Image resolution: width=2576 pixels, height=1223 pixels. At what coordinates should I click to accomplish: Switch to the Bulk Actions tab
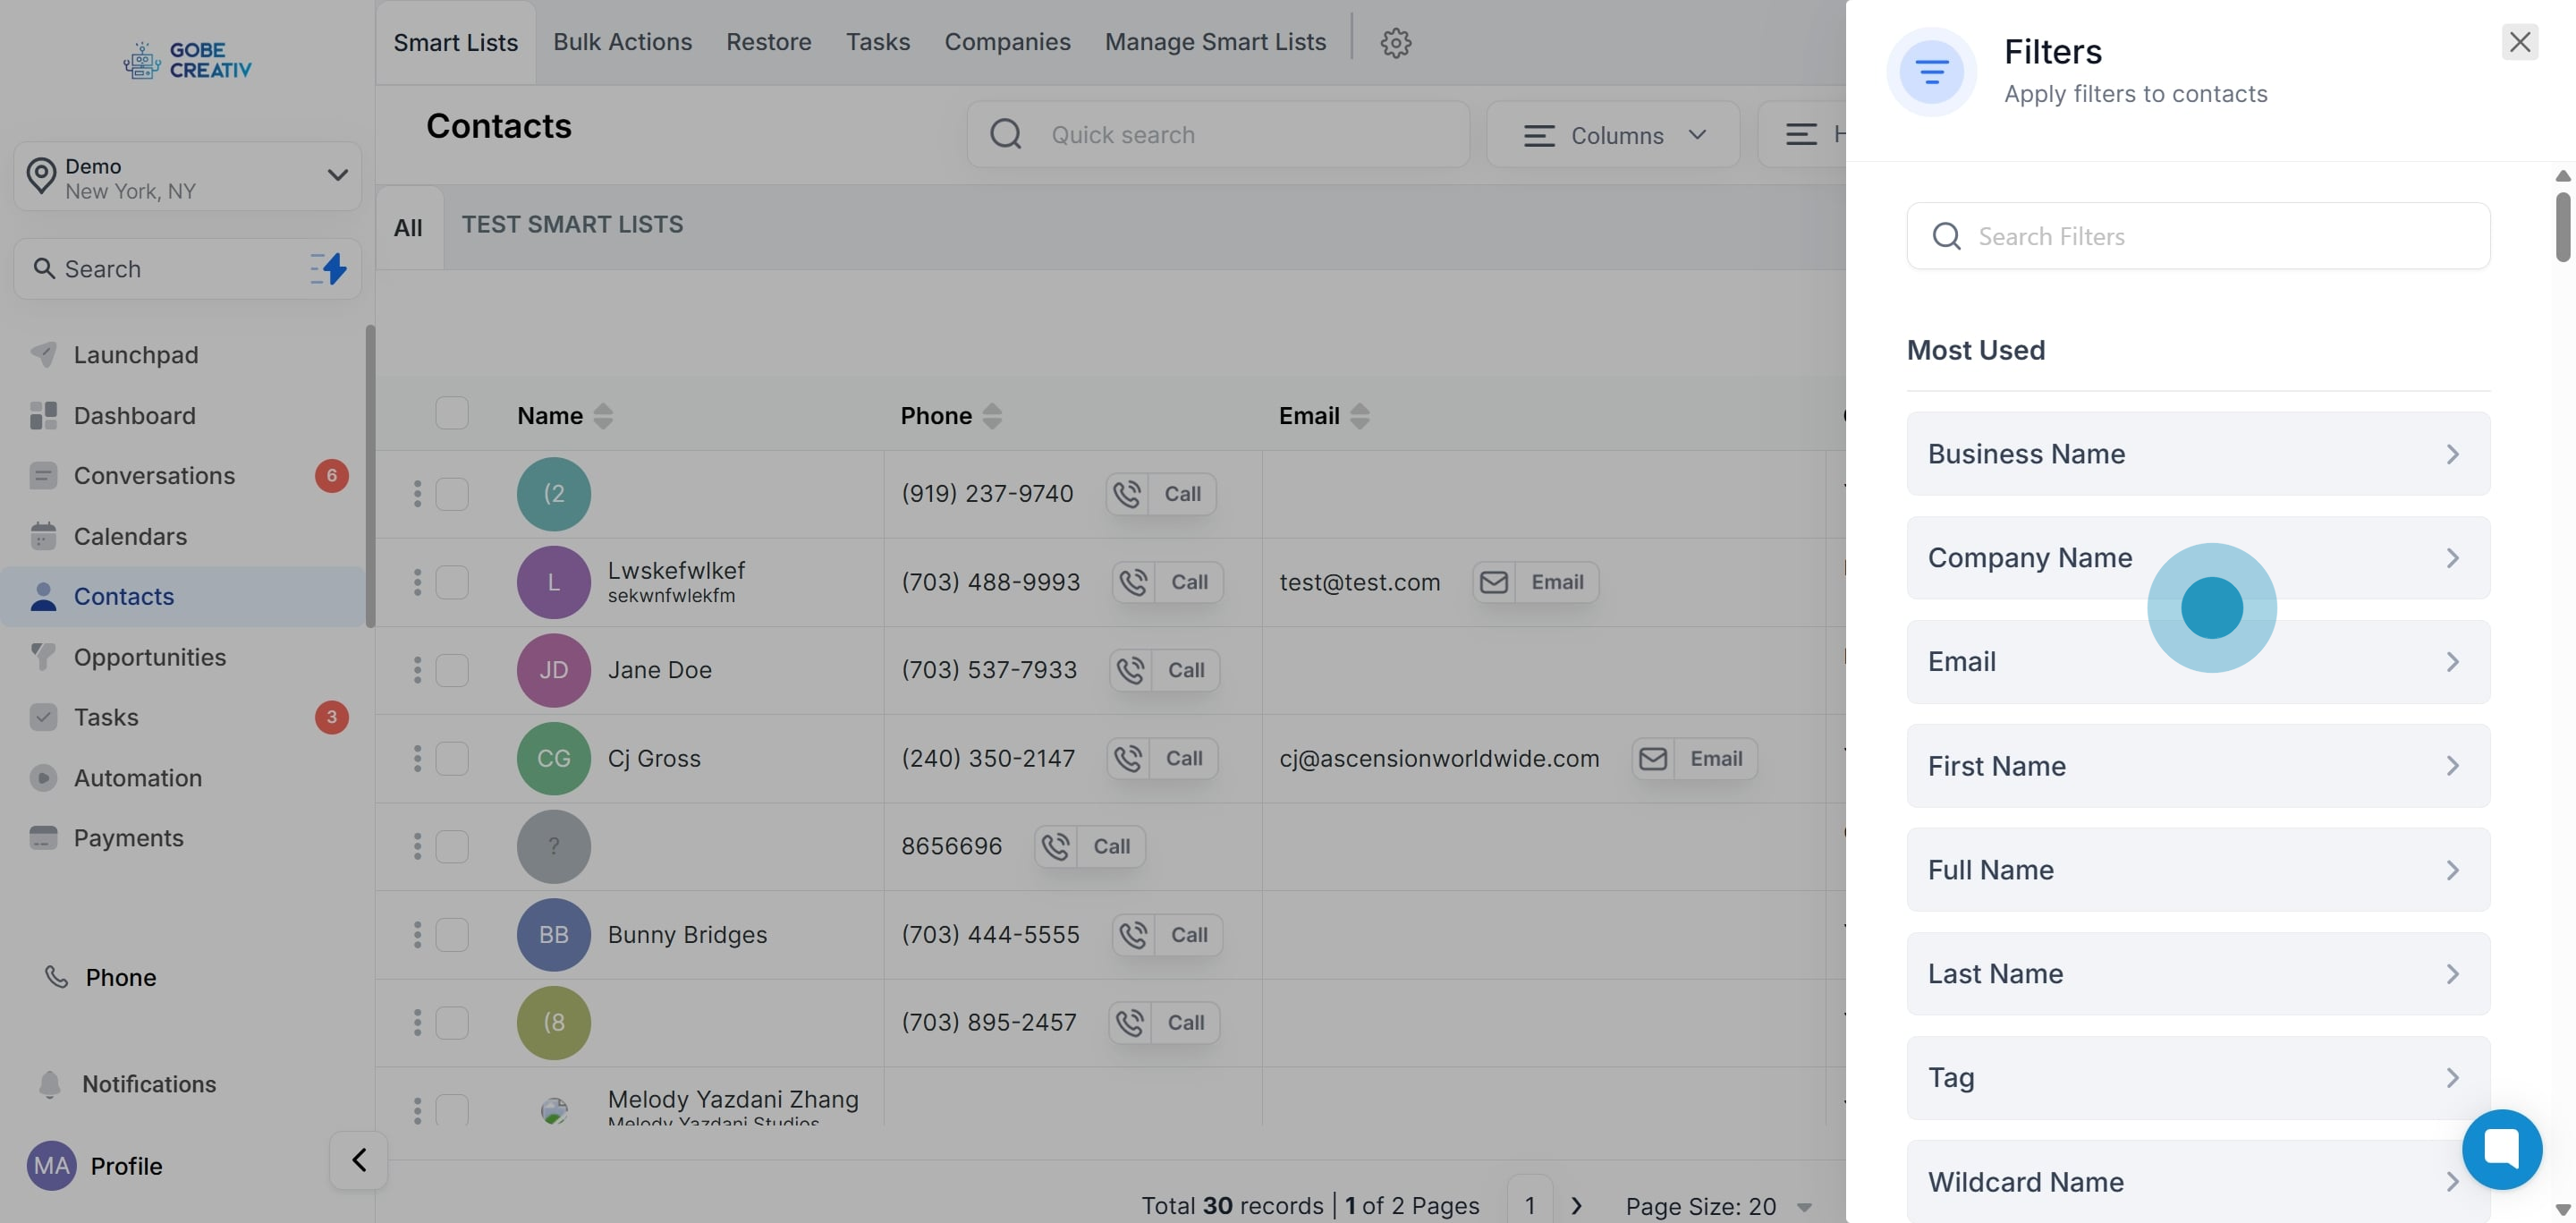622,42
